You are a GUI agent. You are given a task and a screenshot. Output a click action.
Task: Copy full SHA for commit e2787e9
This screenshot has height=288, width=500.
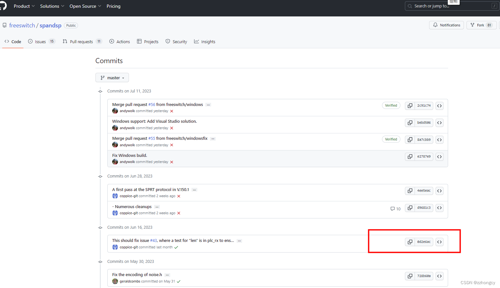(410, 157)
